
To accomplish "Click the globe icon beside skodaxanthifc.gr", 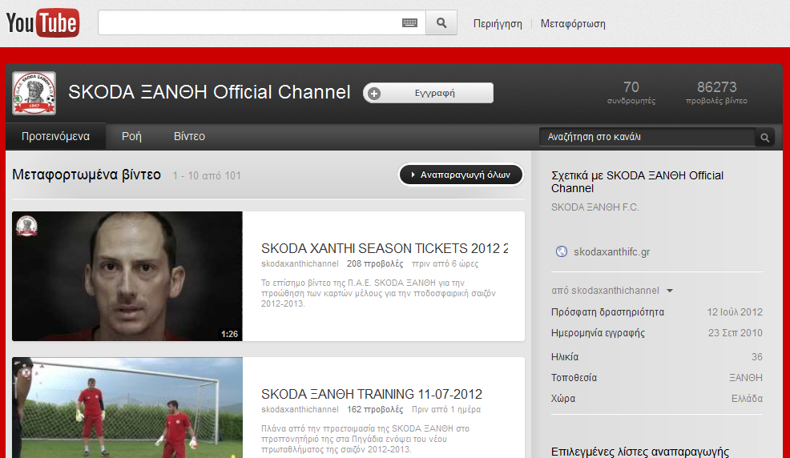I will coord(561,251).
